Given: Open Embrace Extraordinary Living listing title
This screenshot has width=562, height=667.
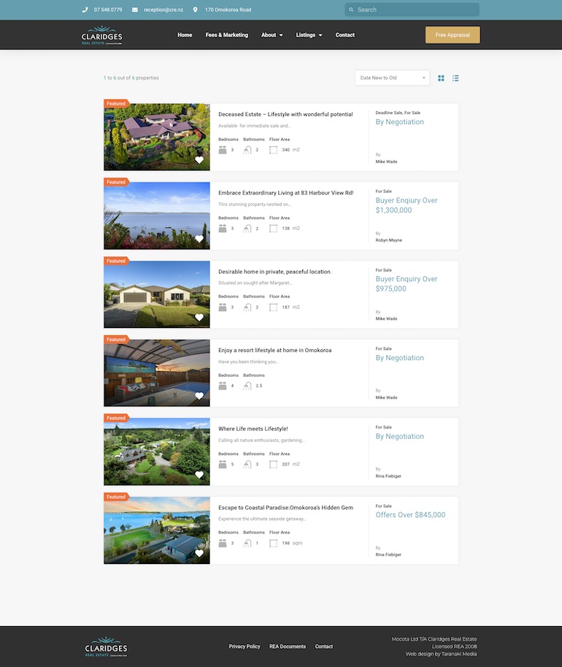Looking at the screenshot, I should pos(286,193).
